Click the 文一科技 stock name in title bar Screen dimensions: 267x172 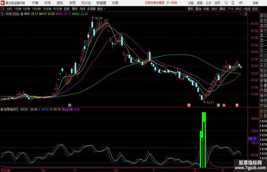pyautogui.click(x=172, y=3)
